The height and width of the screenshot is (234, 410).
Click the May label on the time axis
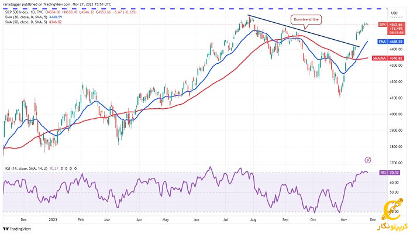[166, 220]
